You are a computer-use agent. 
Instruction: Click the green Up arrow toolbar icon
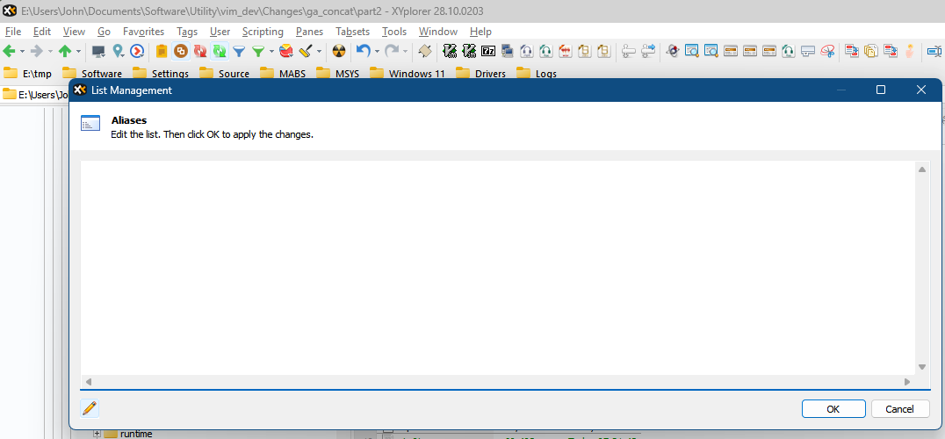(x=65, y=52)
